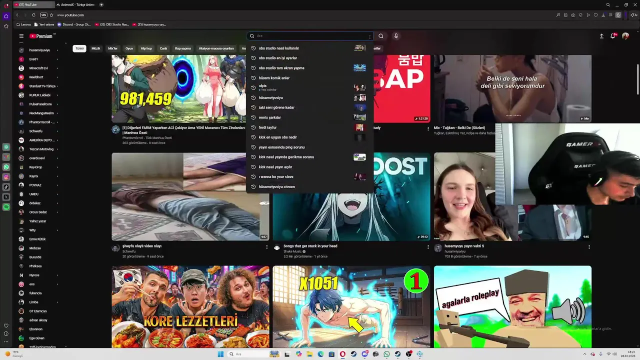Open the Eva81 subscription channel
Screen dimensions: 640x360
(x=38, y=59)
